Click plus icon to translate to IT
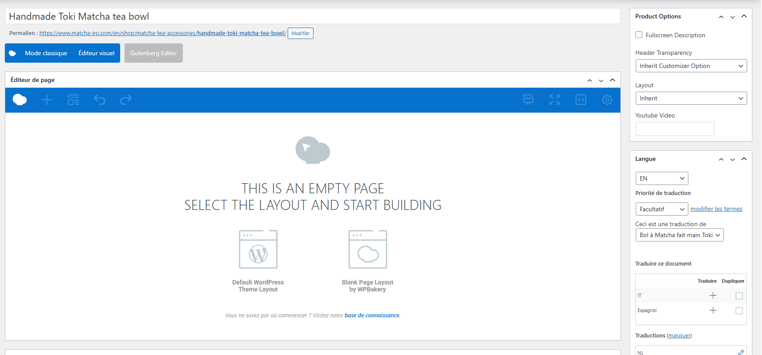This screenshot has width=762, height=355. (713, 295)
